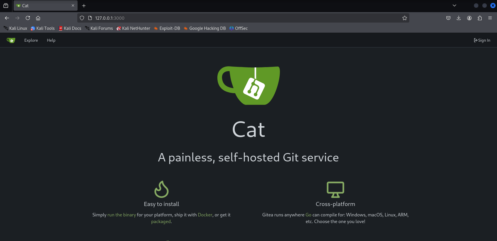The height and width of the screenshot is (241, 497).
Task: Expand the list all tabs chevron
Action: [x=454, y=5]
